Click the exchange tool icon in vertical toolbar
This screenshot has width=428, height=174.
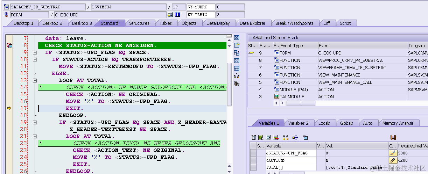(x=237, y=53)
